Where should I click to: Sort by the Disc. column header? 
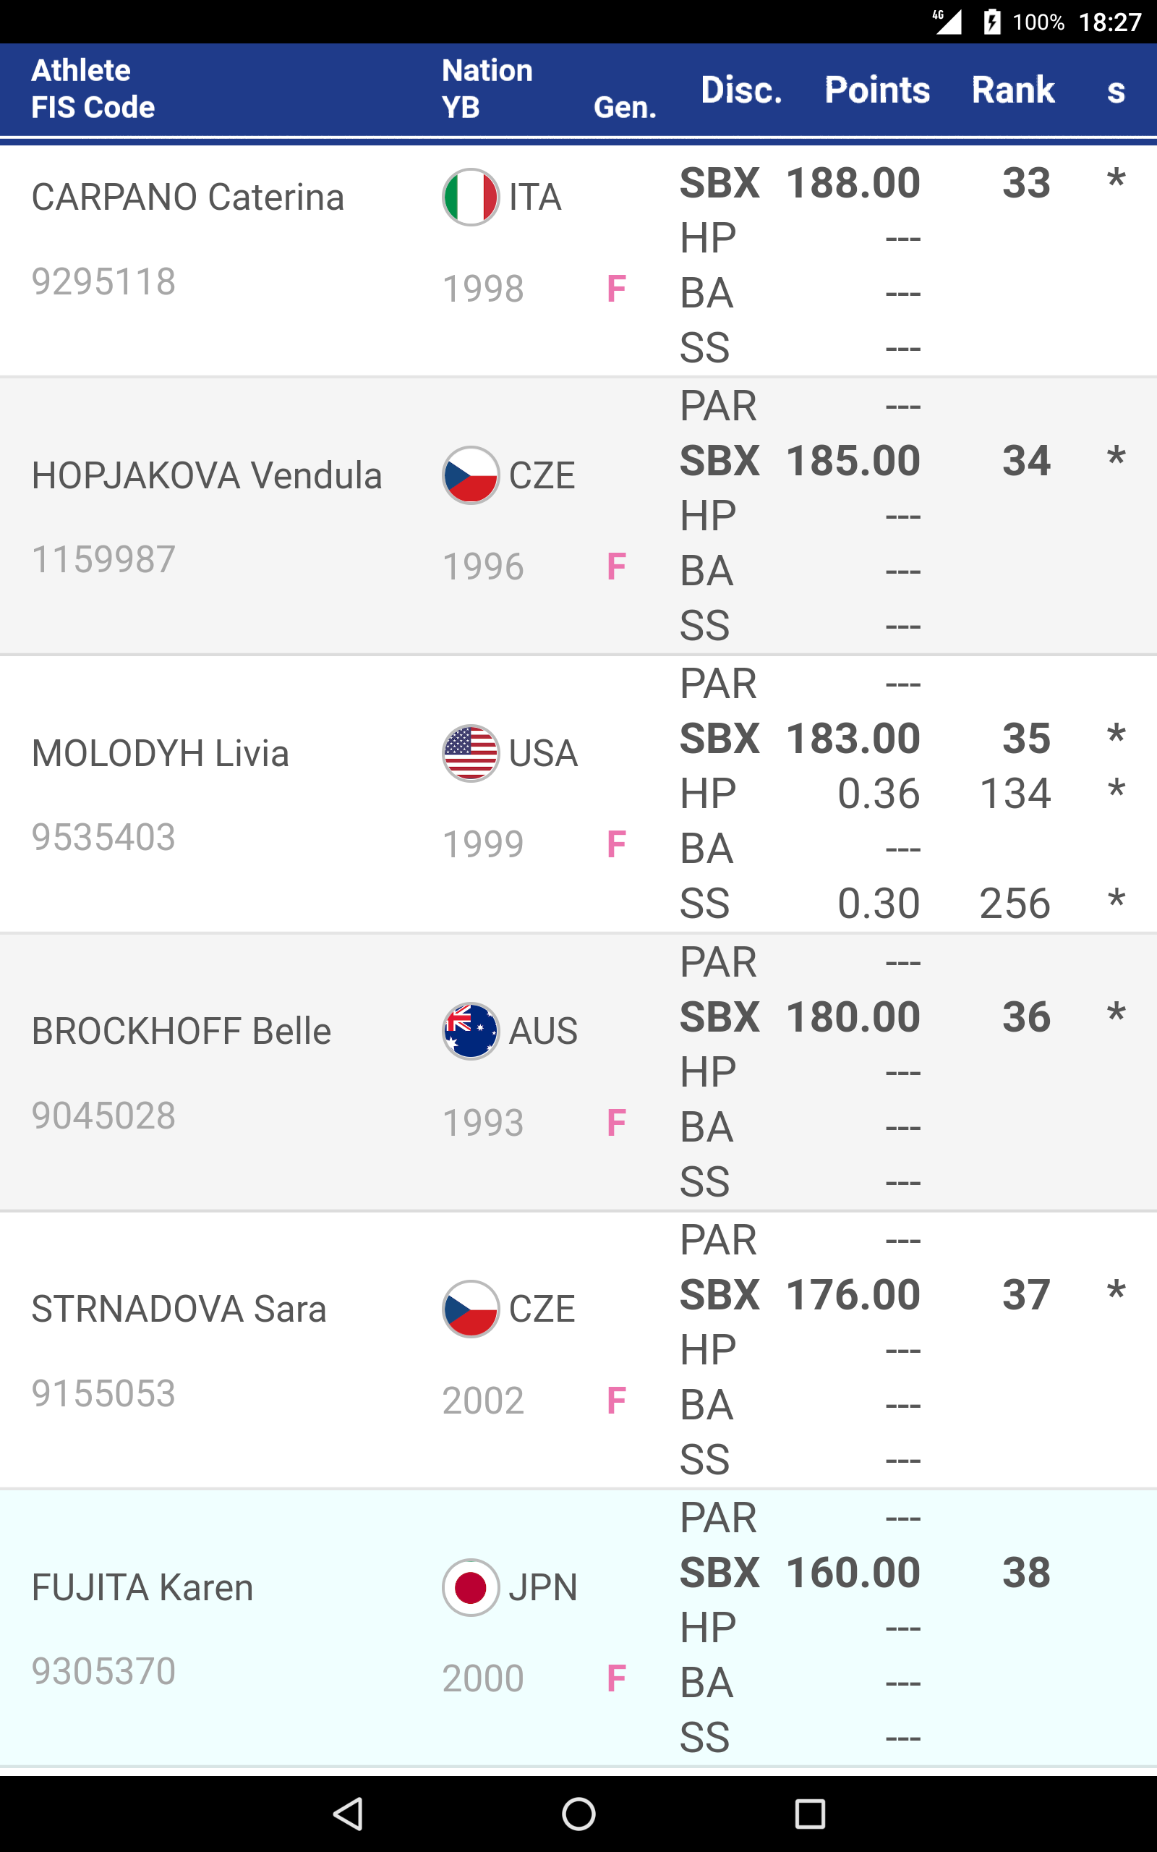[x=740, y=90]
